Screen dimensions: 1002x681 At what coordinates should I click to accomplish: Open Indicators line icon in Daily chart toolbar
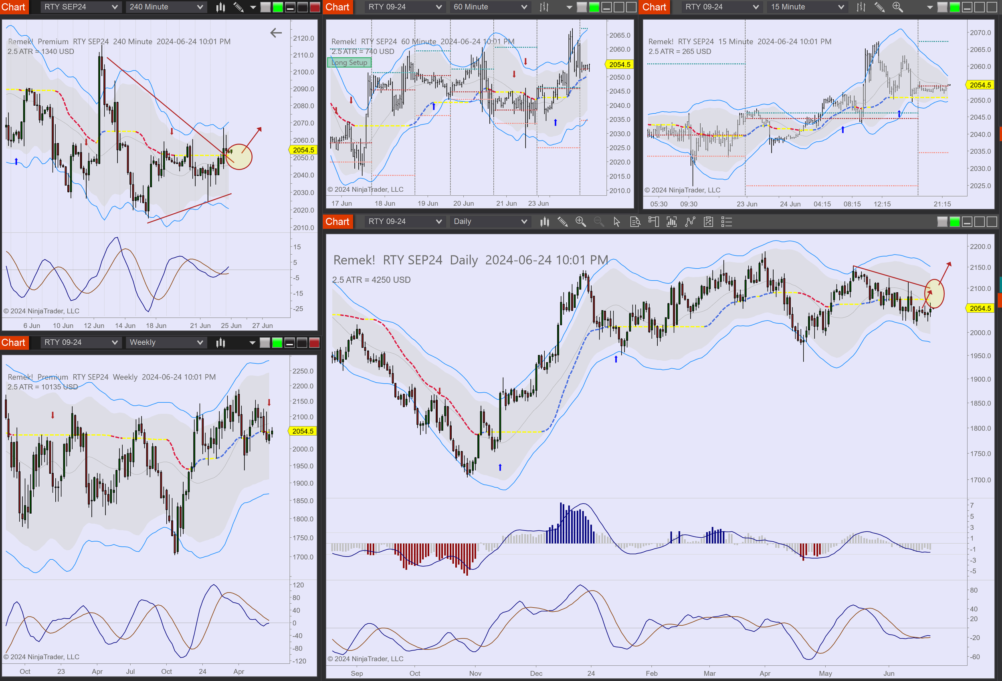pos(690,221)
